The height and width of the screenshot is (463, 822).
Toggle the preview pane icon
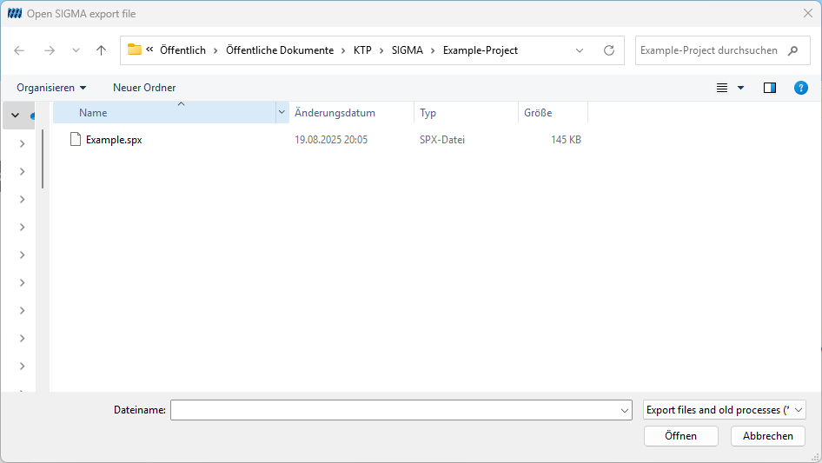point(770,88)
